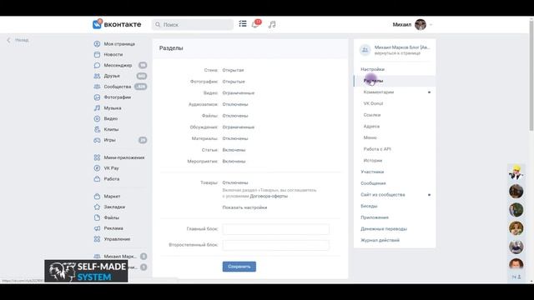Open Михаил Марк... community shortcut in sidebar

click(120, 257)
